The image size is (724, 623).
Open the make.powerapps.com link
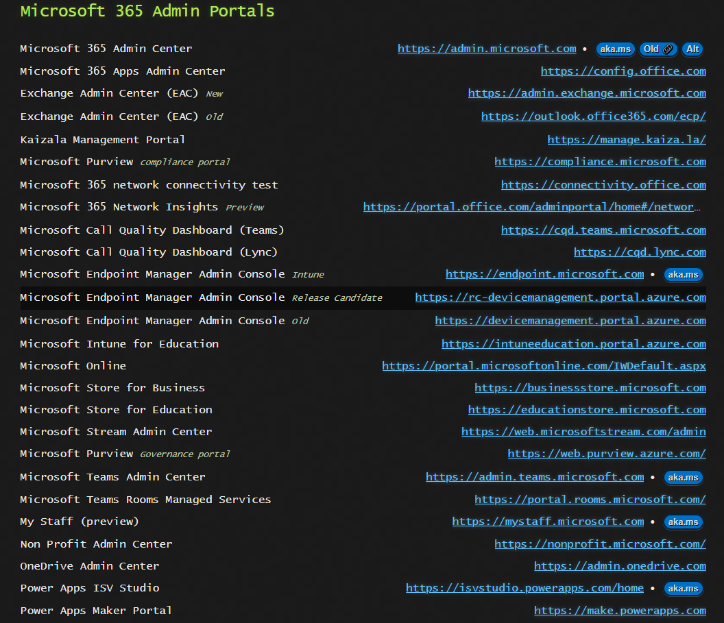(620, 611)
